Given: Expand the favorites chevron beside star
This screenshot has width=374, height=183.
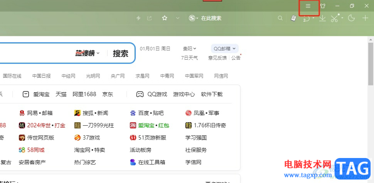Looking at the screenshot, I should click(x=178, y=18).
